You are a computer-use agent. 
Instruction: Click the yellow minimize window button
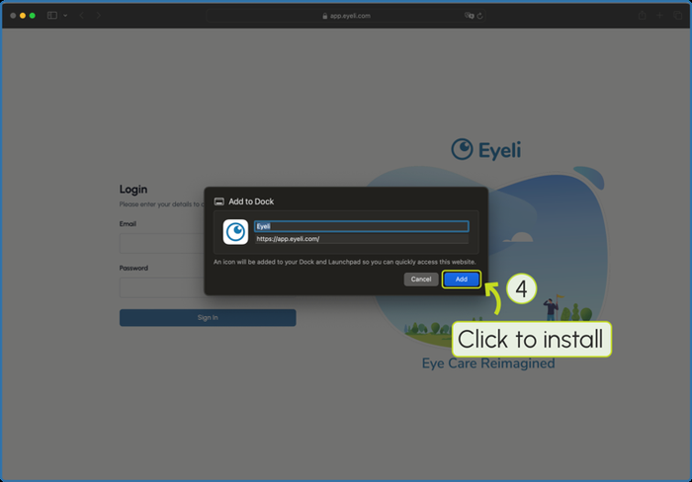click(23, 16)
